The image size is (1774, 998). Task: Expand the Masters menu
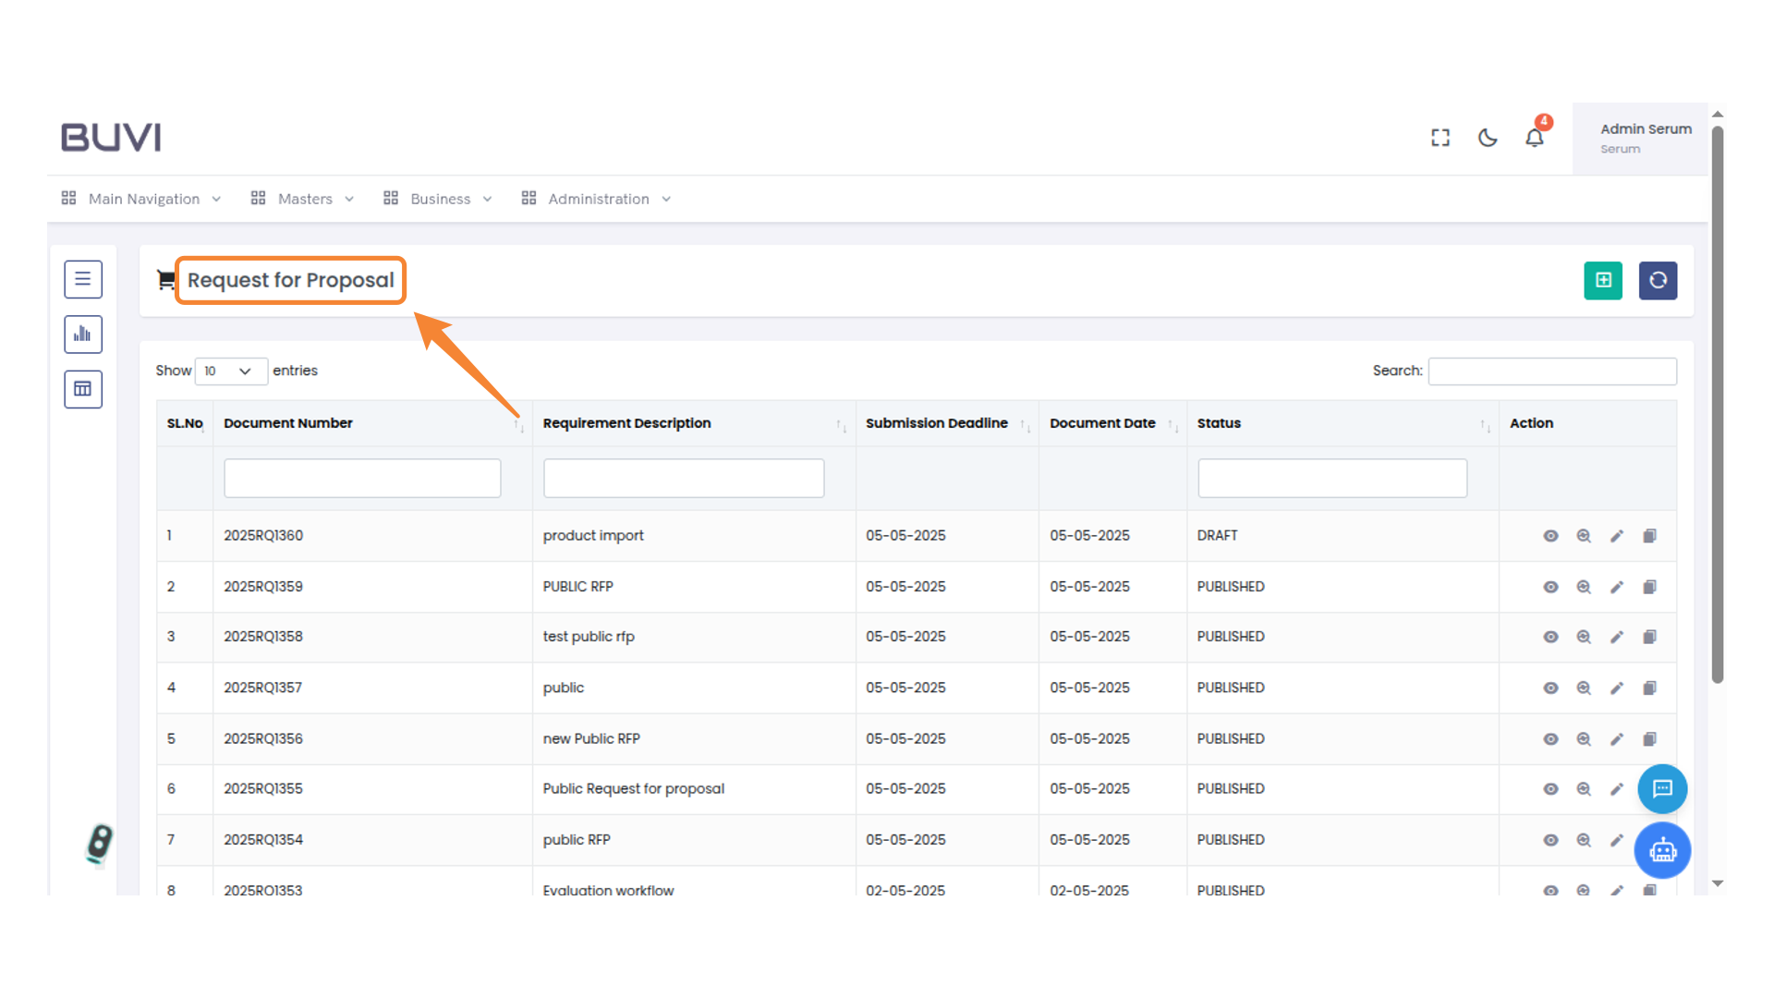click(303, 199)
